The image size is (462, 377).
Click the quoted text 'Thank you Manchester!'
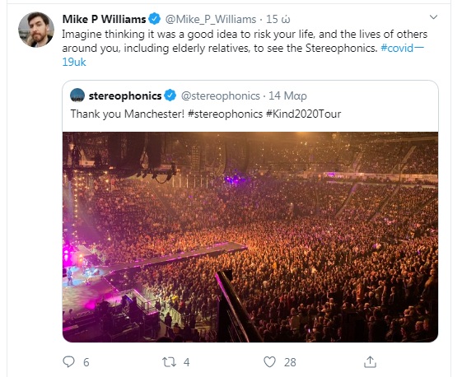point(128,114)
